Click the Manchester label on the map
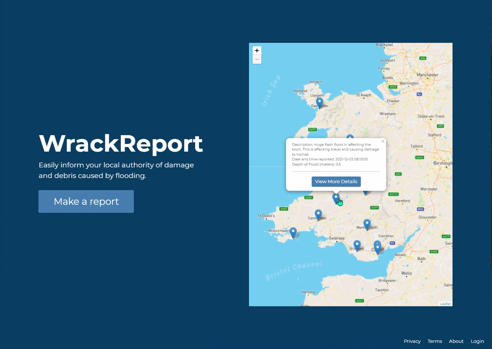This screenshot has width=492, height=349. (x=427, y=75)
